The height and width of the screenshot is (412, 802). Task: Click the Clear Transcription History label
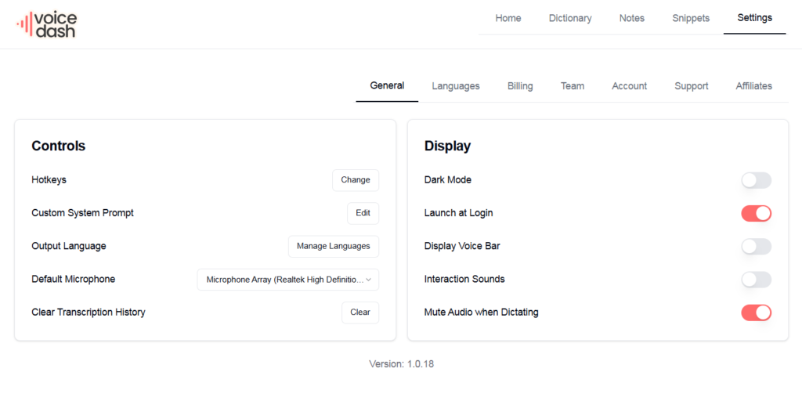(x=88, y=313)
